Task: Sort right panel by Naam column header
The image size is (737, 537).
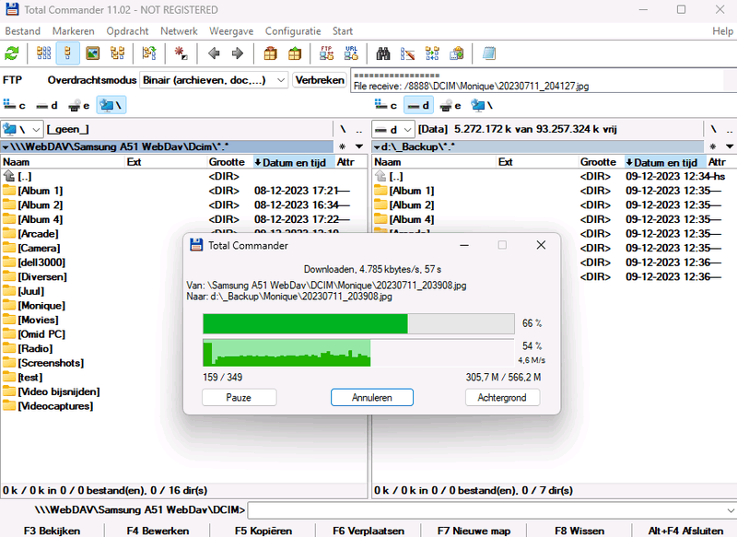Action: 434,162
